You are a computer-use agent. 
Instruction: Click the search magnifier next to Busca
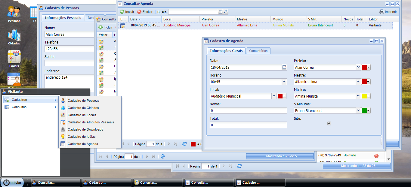(x=225, y=12)
